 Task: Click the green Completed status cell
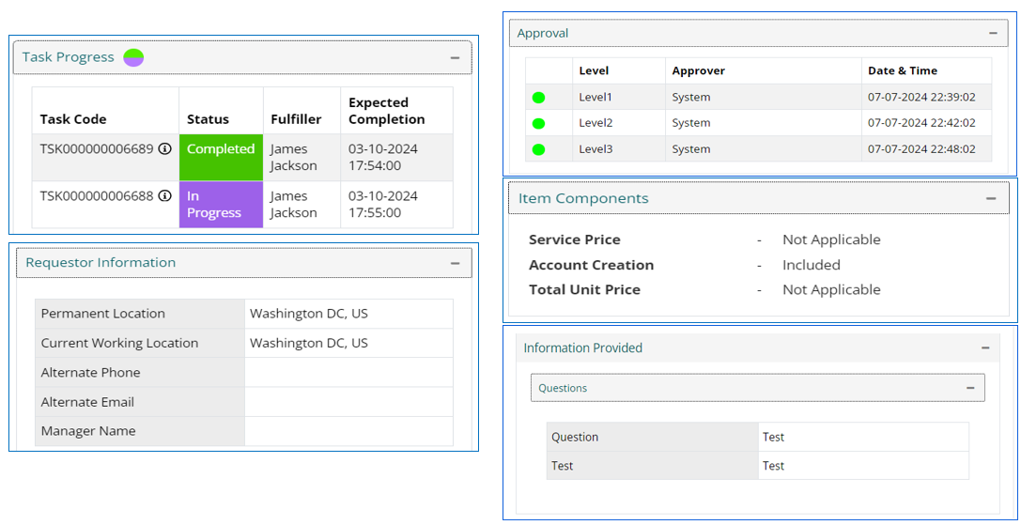(221, 157)
